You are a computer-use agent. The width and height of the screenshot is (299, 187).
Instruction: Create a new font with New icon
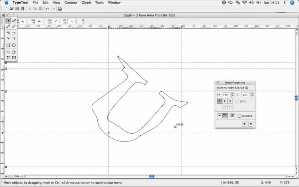click(x=6, y=8)
